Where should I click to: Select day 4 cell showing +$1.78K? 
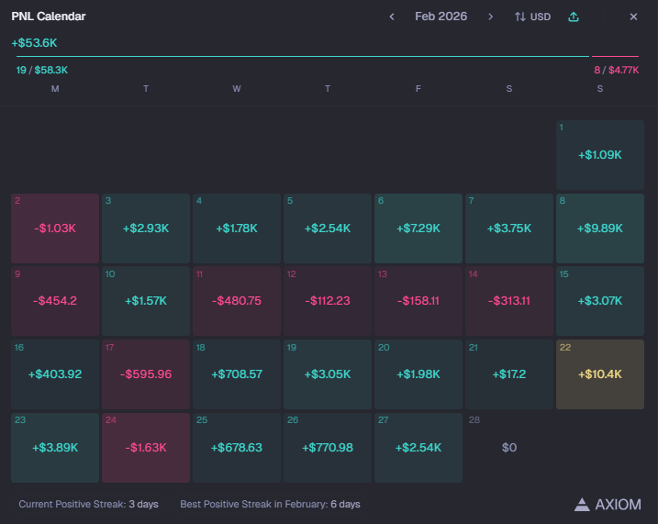click(237, 229)
